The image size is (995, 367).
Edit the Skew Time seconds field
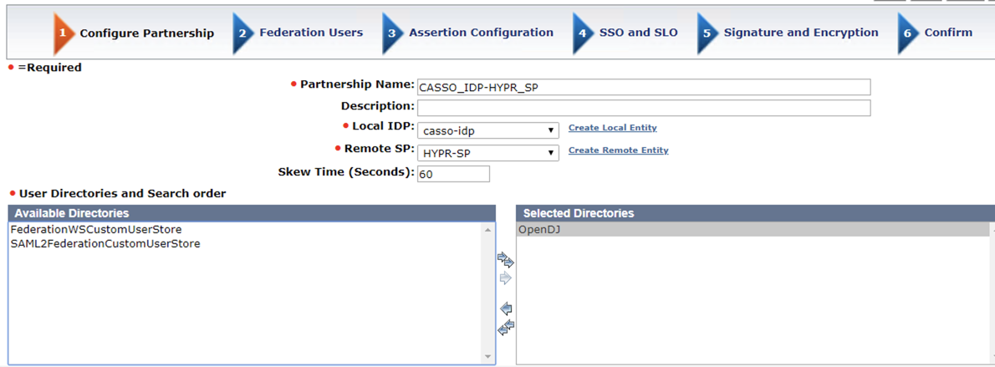(453, 174)
